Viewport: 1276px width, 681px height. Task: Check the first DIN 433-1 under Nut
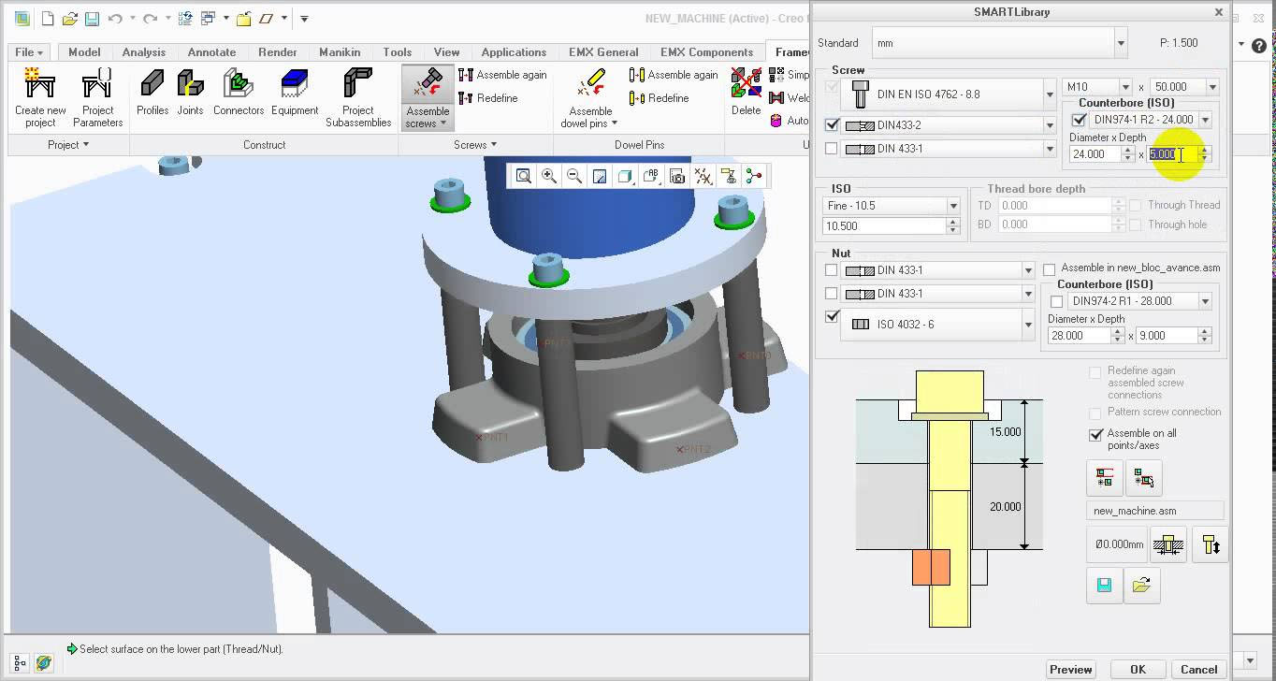pos(832,270)
